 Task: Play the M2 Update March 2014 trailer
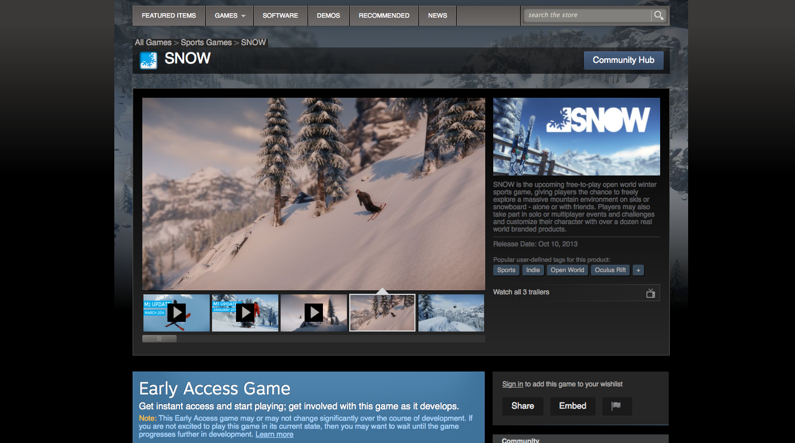(177, 313)
